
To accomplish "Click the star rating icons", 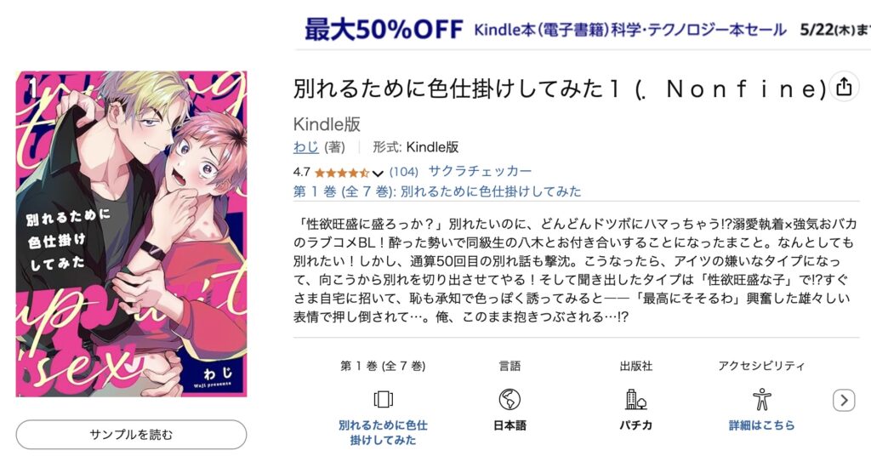I will click(x=342, y=173).
